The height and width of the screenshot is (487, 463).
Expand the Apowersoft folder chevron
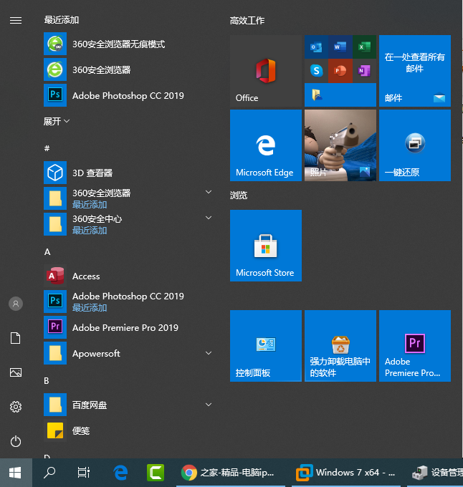[x=209, y=353]
